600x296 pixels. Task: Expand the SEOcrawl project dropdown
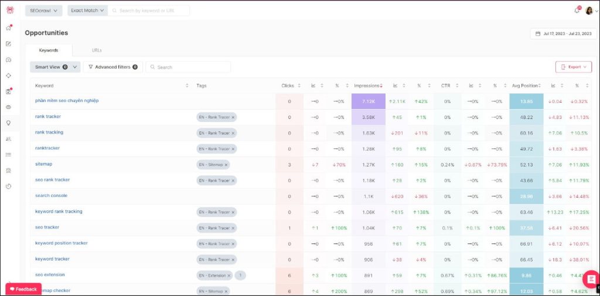click(43, 11)
